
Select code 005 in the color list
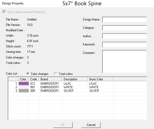click(32, 91)
